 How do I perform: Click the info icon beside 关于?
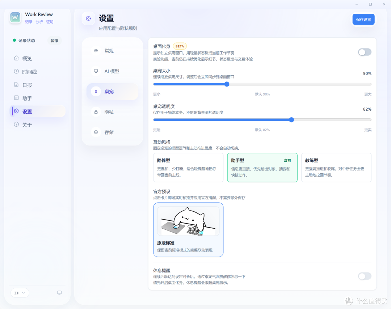click(x=16, y=124)
